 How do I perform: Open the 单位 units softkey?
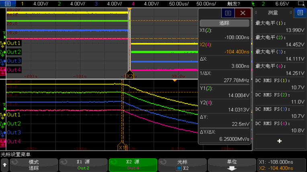(232, 165)
